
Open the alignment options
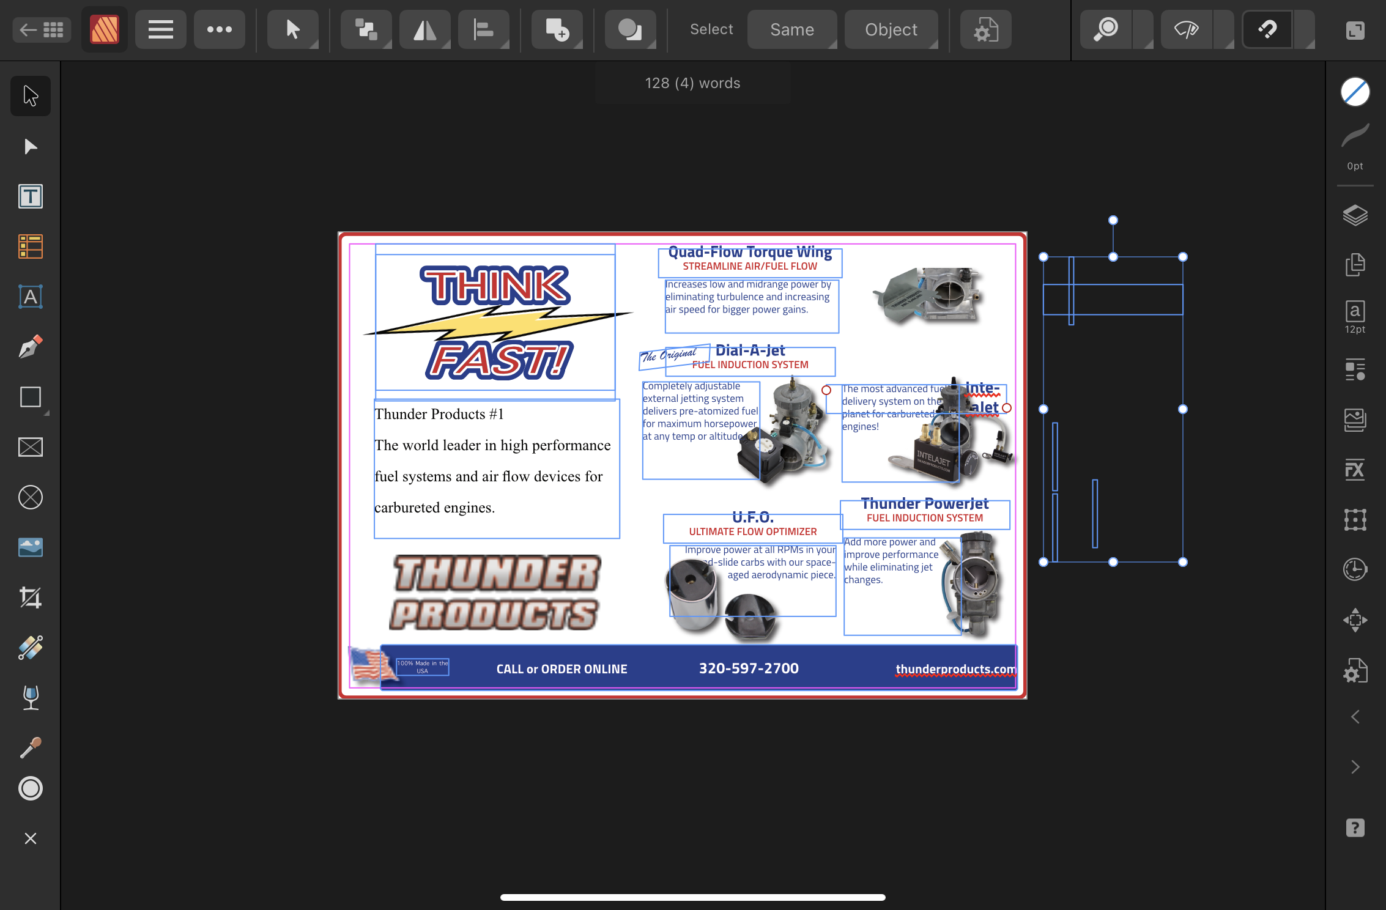(x=484, y=29)
